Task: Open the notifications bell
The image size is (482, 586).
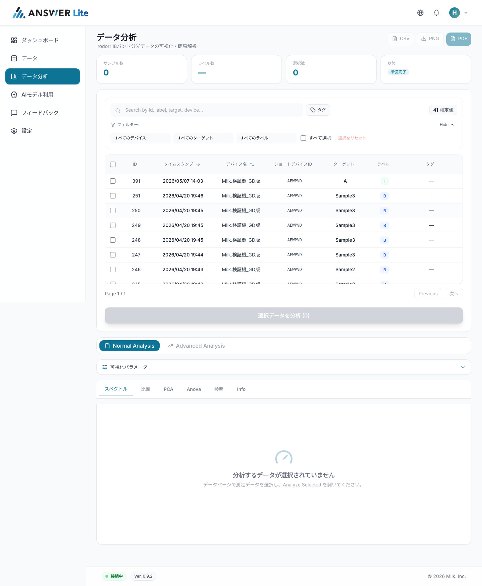Action: pos(436,13)
